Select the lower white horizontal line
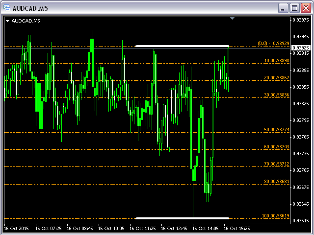314x235 pixels. coord(182,218)
